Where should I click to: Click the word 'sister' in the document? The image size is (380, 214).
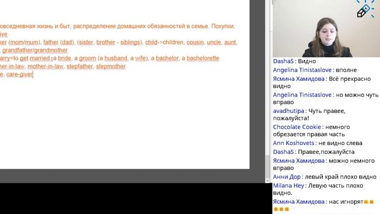click(x=86, y=42)
